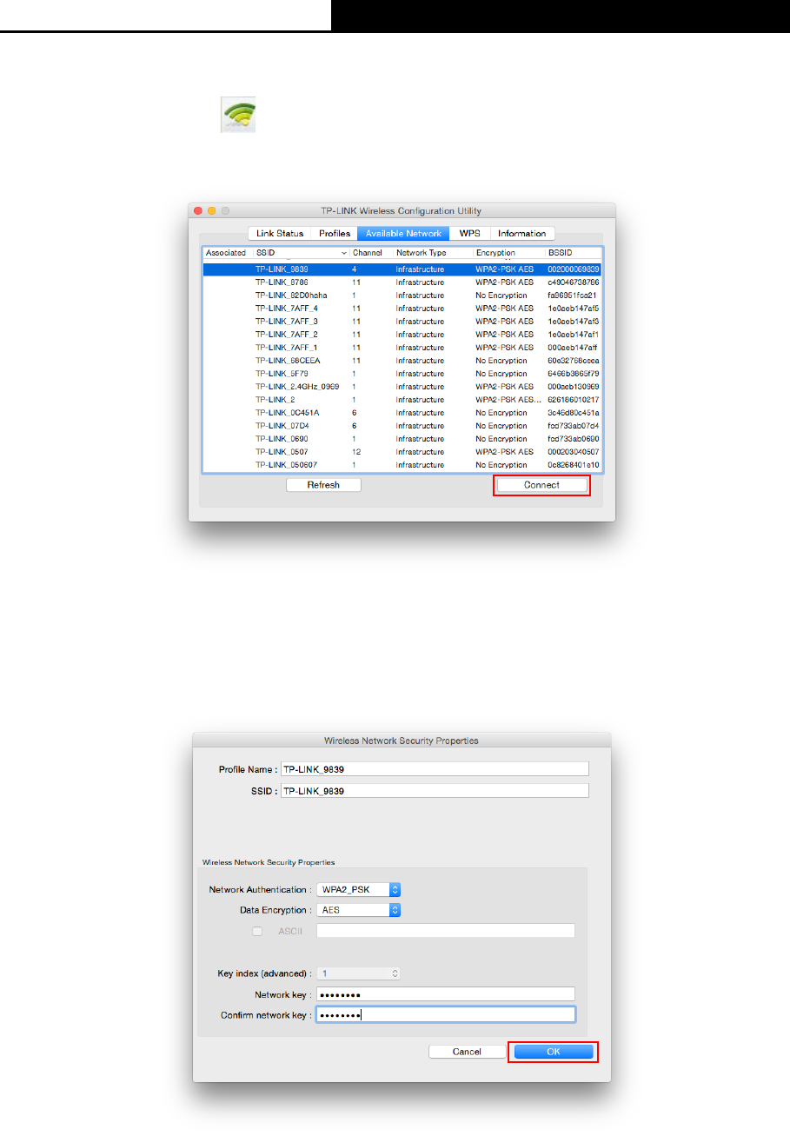The image size is (790, 1136).
Task: Select network TP-LINK_7AFF_1
Action: click(402, 348)
